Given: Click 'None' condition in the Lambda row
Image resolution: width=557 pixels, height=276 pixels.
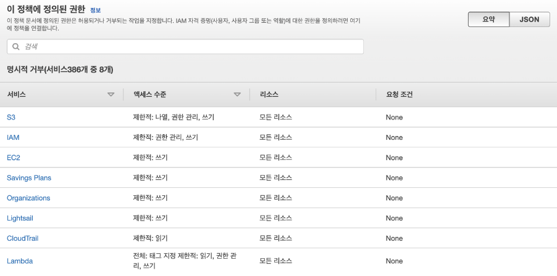Looking at the screenshot, I should point(395,261).
